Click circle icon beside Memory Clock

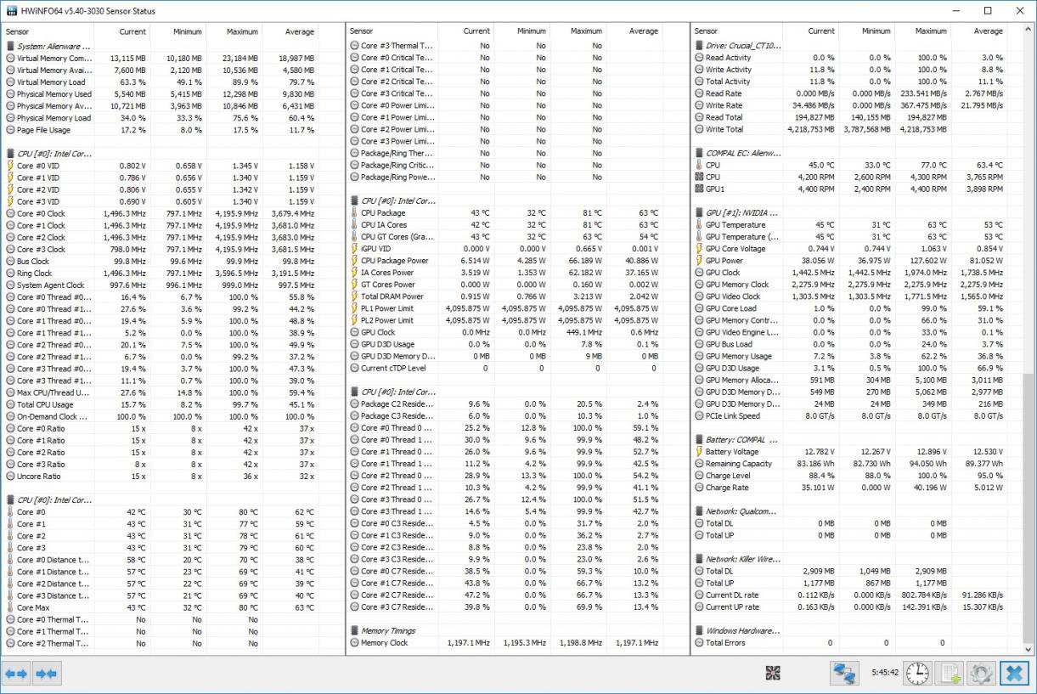pyautogui.click(x=354, y=643)
